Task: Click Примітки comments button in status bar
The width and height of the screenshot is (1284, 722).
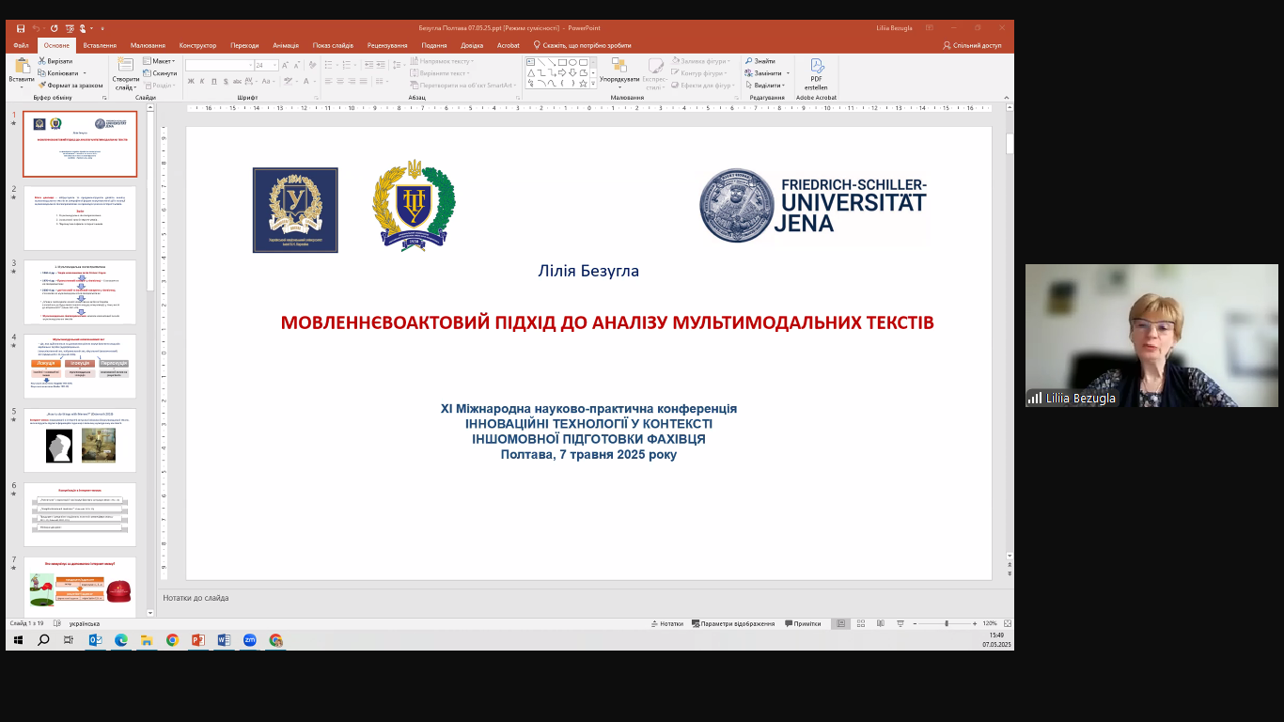Action: point(803,623)
